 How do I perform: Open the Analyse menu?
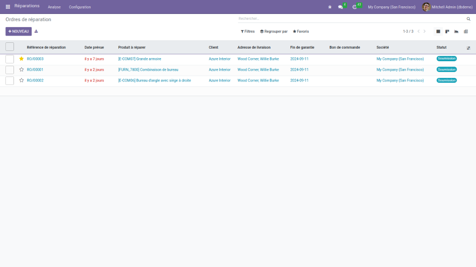tap(54, 7)
